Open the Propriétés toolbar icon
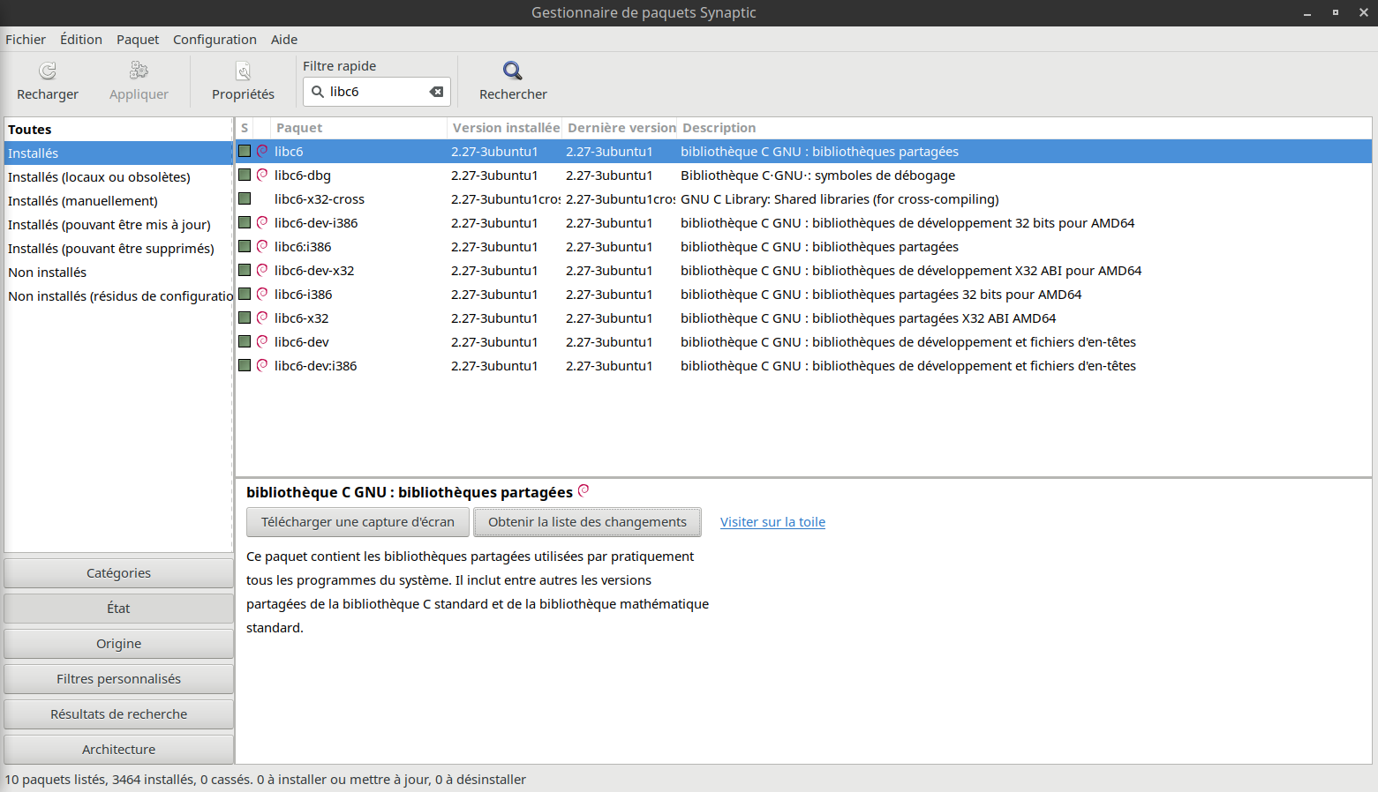Viewport: 1378px width, 792px height. (x=243, y=71)
